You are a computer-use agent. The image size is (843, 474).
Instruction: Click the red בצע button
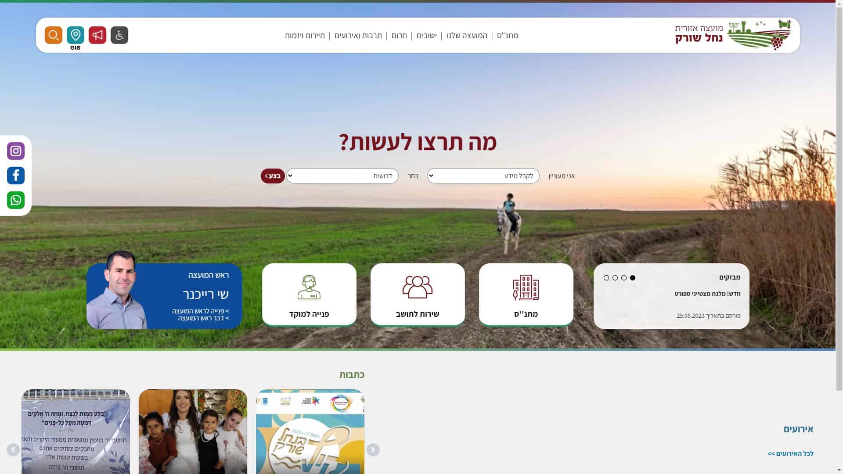click(x=273, y=176)
